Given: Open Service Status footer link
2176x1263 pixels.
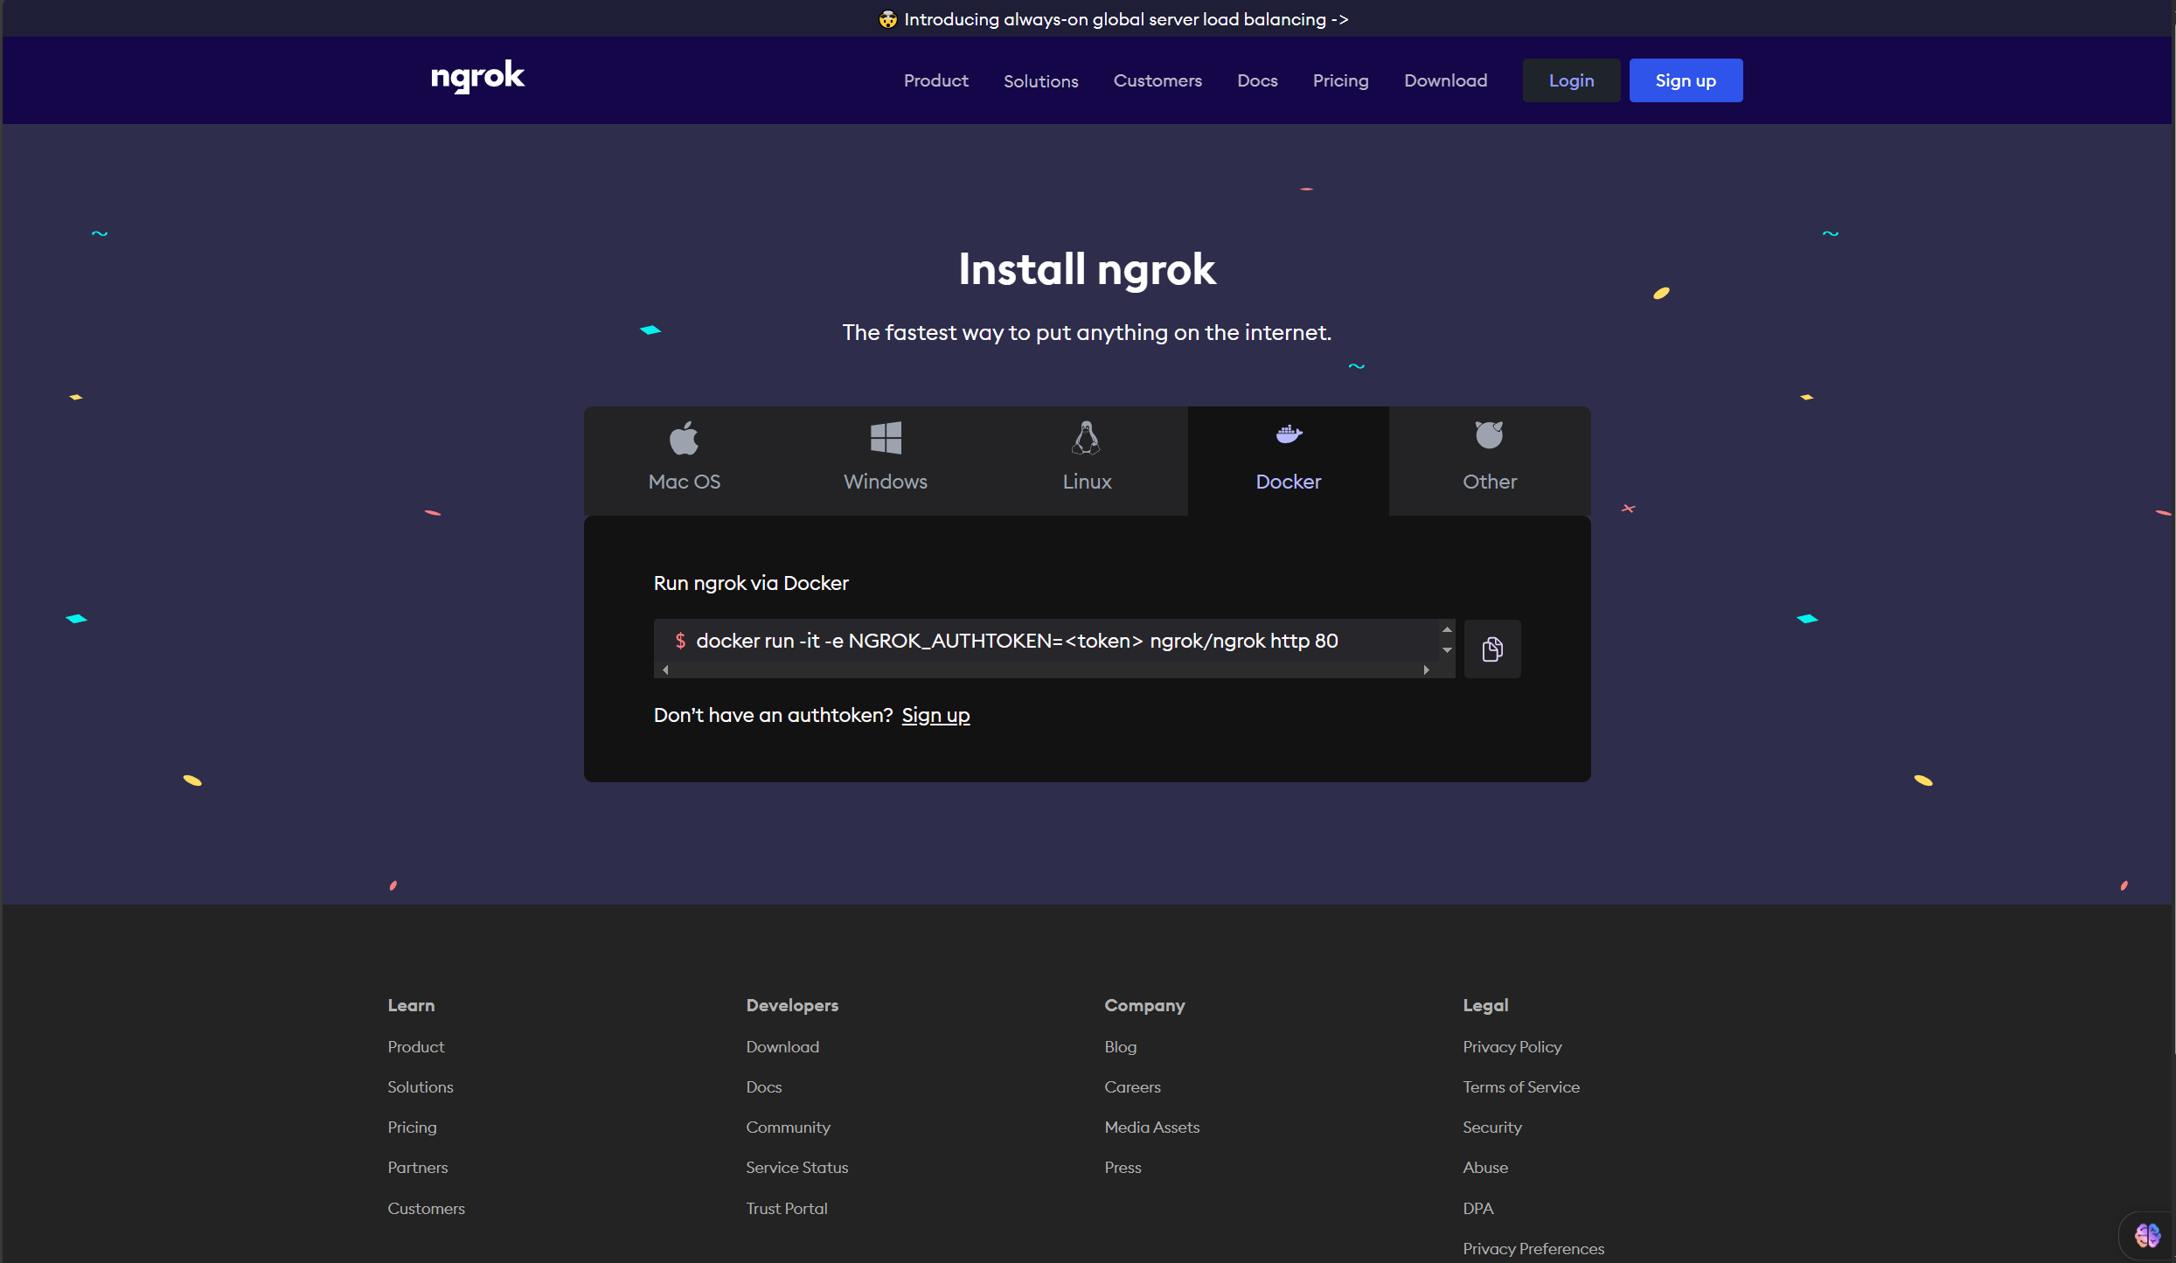Looking at the screenshot, I should pyautogui.click(x=796, y=1168).
